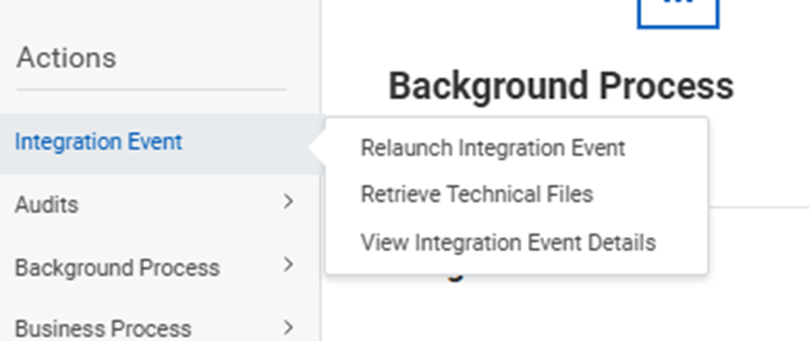Click the Background Process page title
The image size is (809, 341).
pos(561,85)
